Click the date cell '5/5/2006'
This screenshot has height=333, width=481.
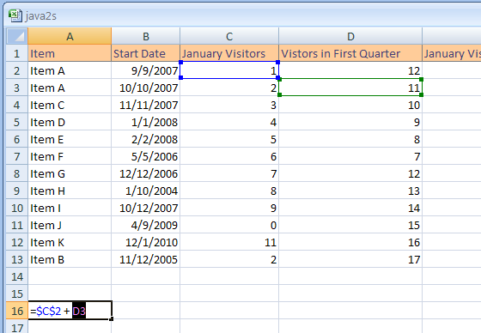146,157
